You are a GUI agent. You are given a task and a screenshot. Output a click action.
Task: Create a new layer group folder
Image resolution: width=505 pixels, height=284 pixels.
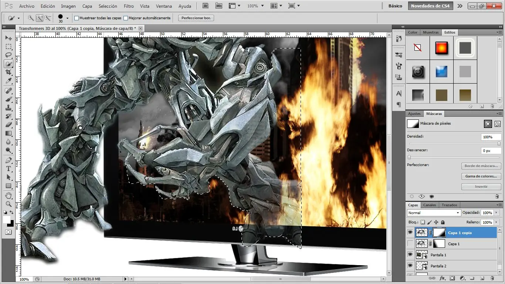point(472,278)
